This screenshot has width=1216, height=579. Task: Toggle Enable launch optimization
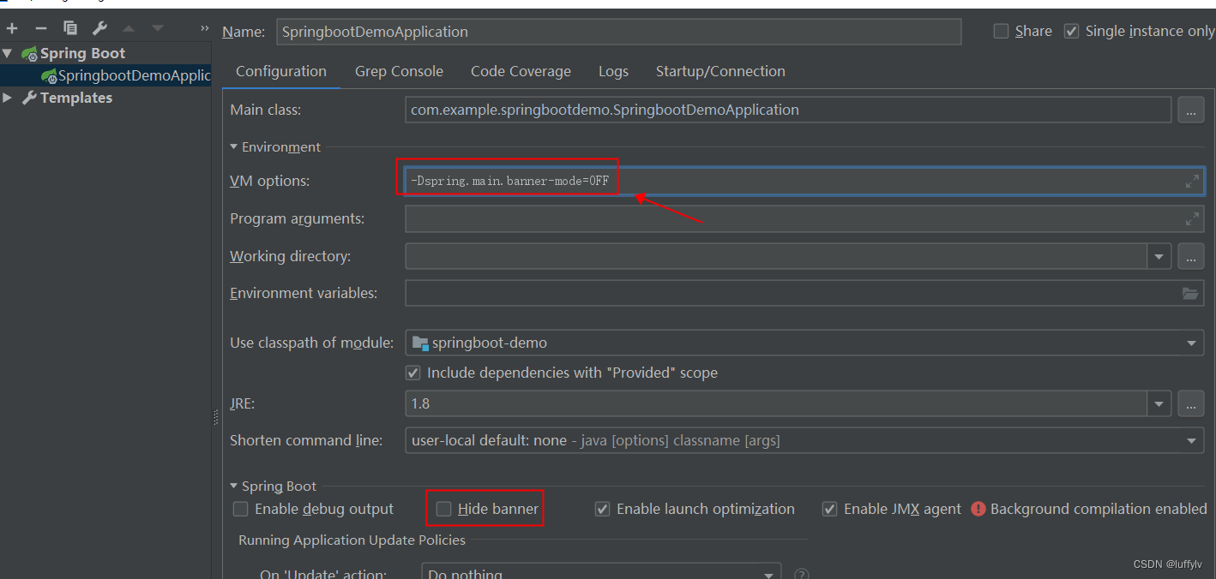click(602, 509)
